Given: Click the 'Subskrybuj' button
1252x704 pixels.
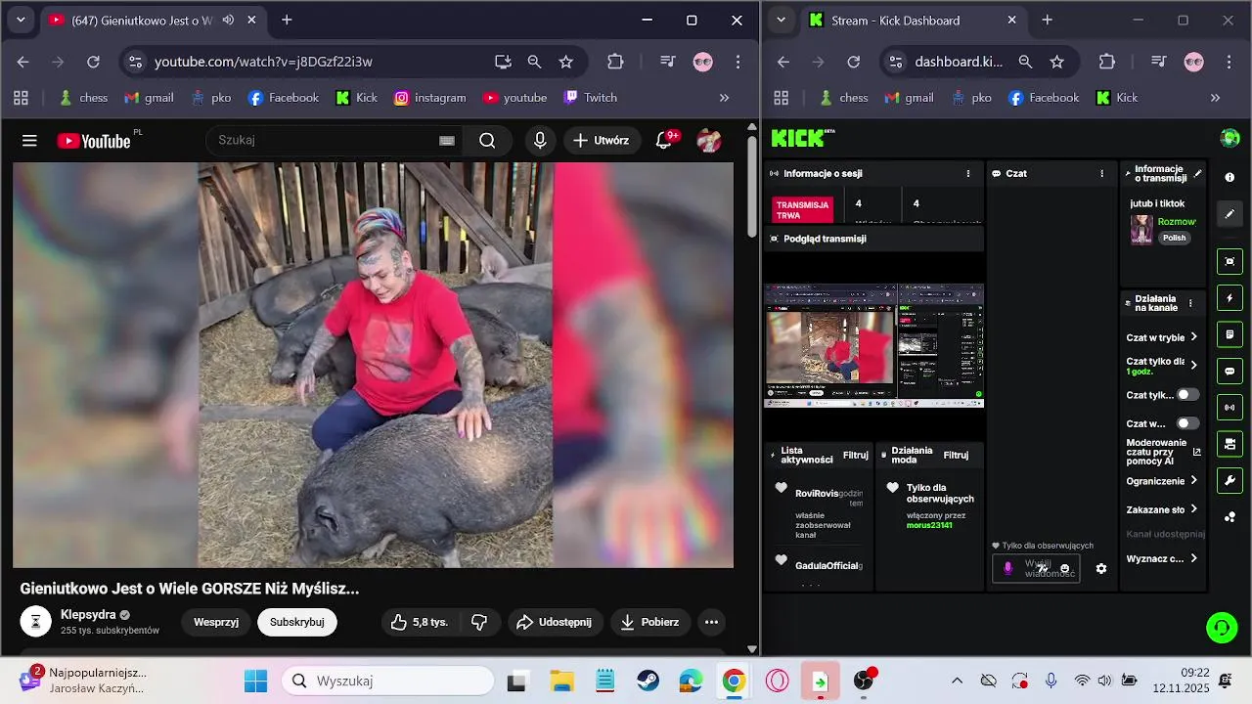Looking at the screenshot, I should 297,622.
